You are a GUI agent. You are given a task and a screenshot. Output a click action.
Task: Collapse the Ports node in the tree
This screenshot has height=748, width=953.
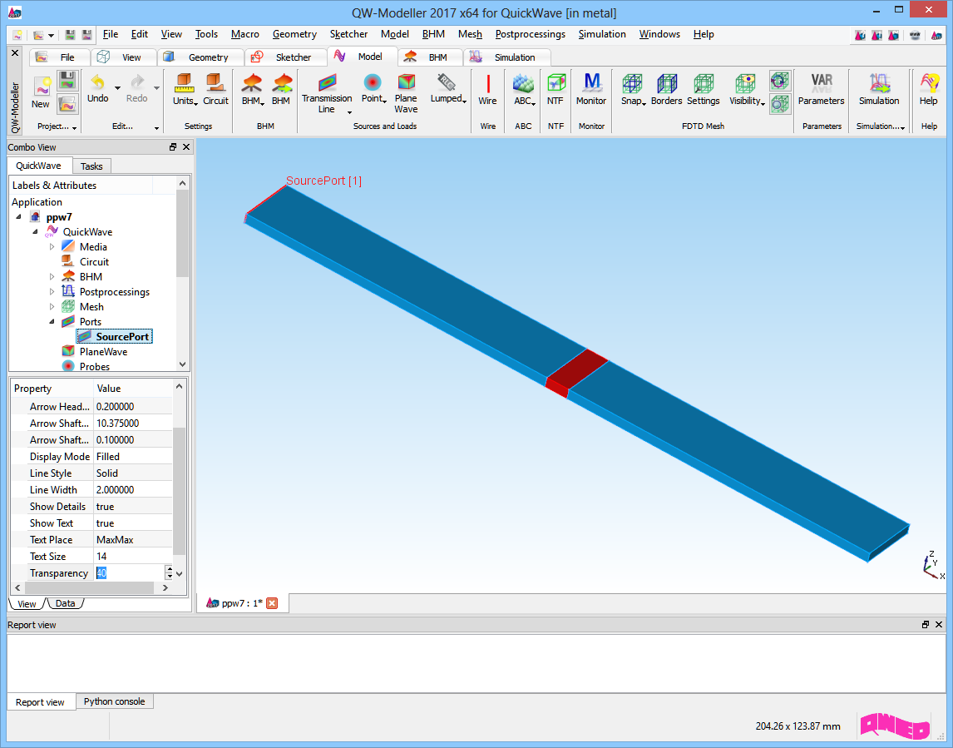[52, 322]
